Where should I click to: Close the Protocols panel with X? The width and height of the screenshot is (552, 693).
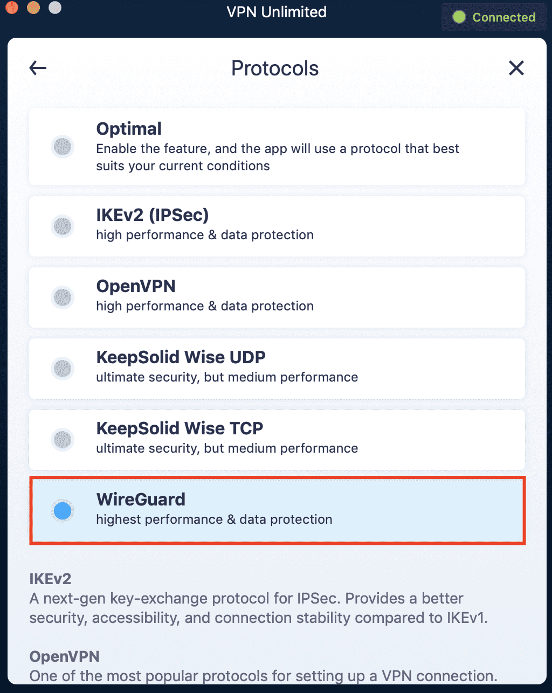pyautogui.click(x=516, y=68)
